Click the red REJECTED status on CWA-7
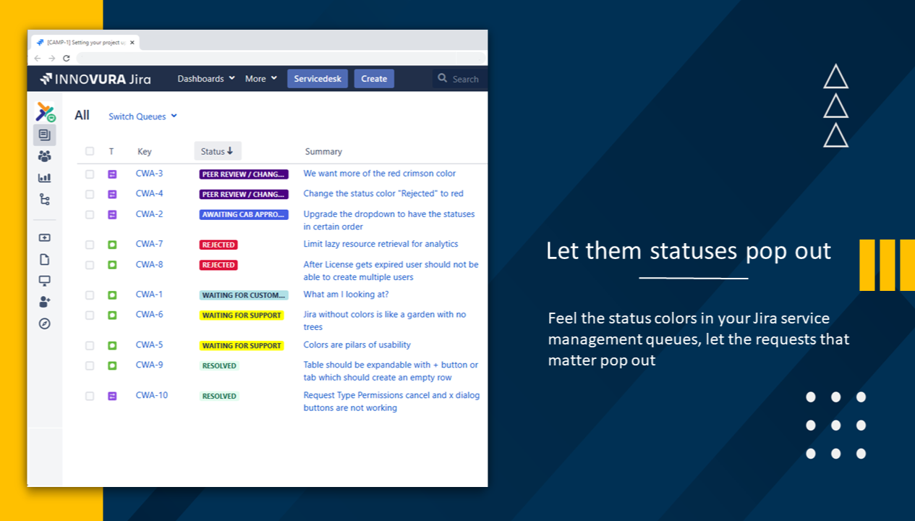Viewport: 915px width, 521px height. 218,245
